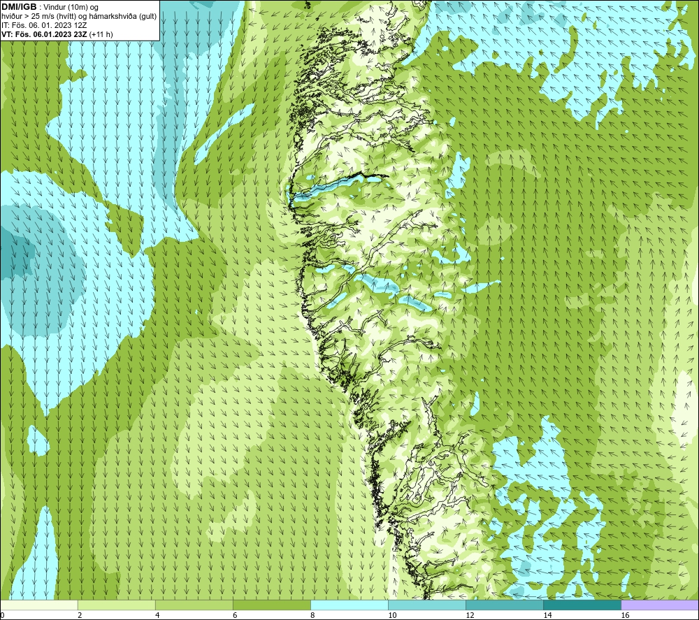Click the legend scale label '8'
The image size is (699, 620).
[312, 616]
